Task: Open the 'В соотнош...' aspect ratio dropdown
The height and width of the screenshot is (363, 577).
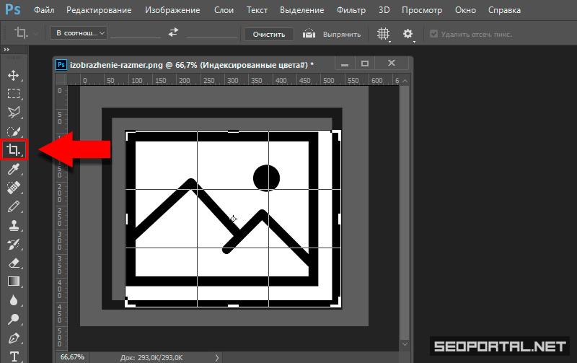Action: [x=79, y=33]
